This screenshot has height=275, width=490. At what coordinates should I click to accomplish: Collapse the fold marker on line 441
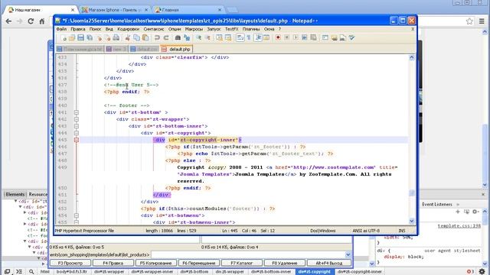coord(77,112)
